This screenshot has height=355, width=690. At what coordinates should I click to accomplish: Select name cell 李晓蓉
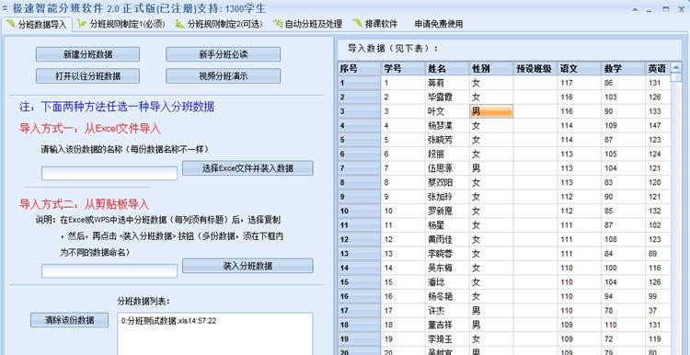pyautogui.click(x=447, y=254)
